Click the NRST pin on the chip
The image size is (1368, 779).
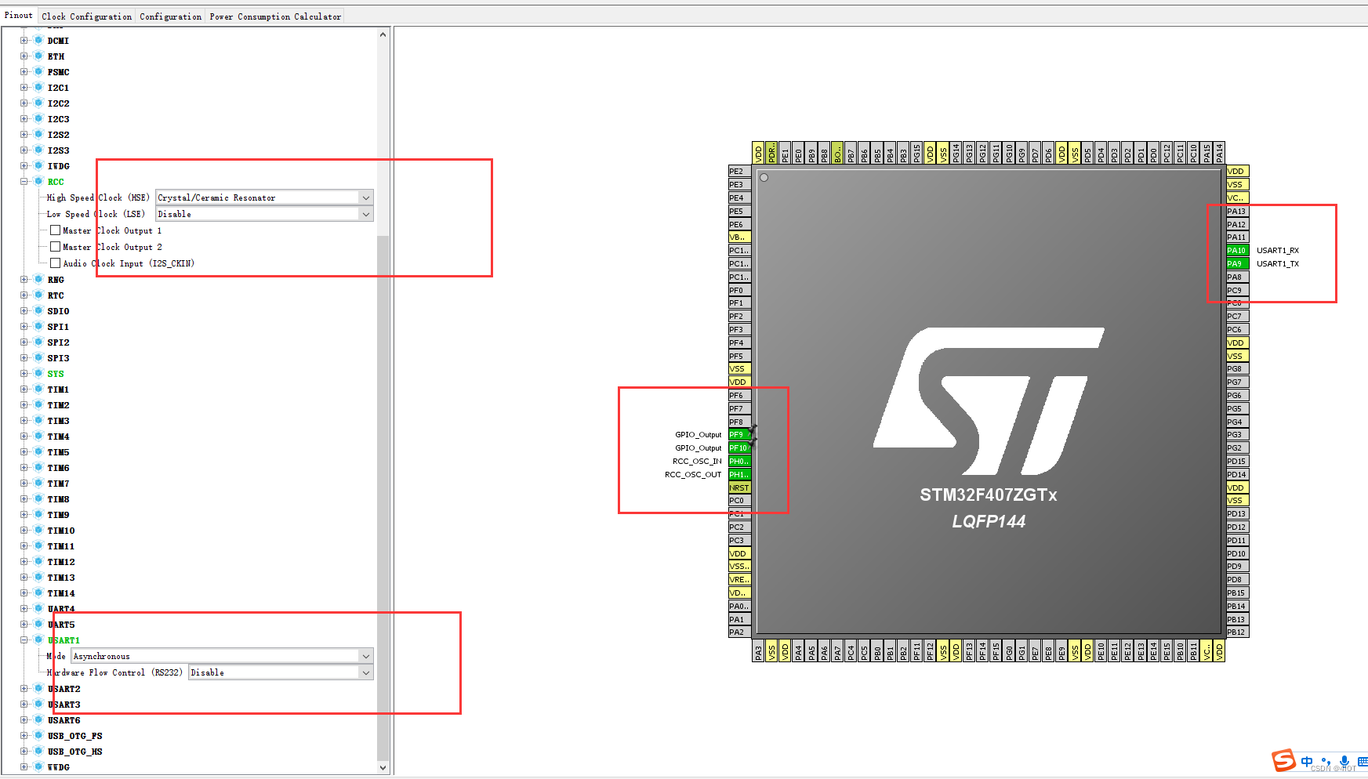click(x=738, y=487)
